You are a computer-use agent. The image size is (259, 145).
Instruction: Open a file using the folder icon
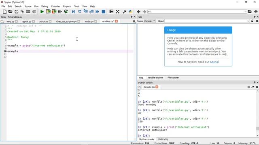click(x=11, y=12)
